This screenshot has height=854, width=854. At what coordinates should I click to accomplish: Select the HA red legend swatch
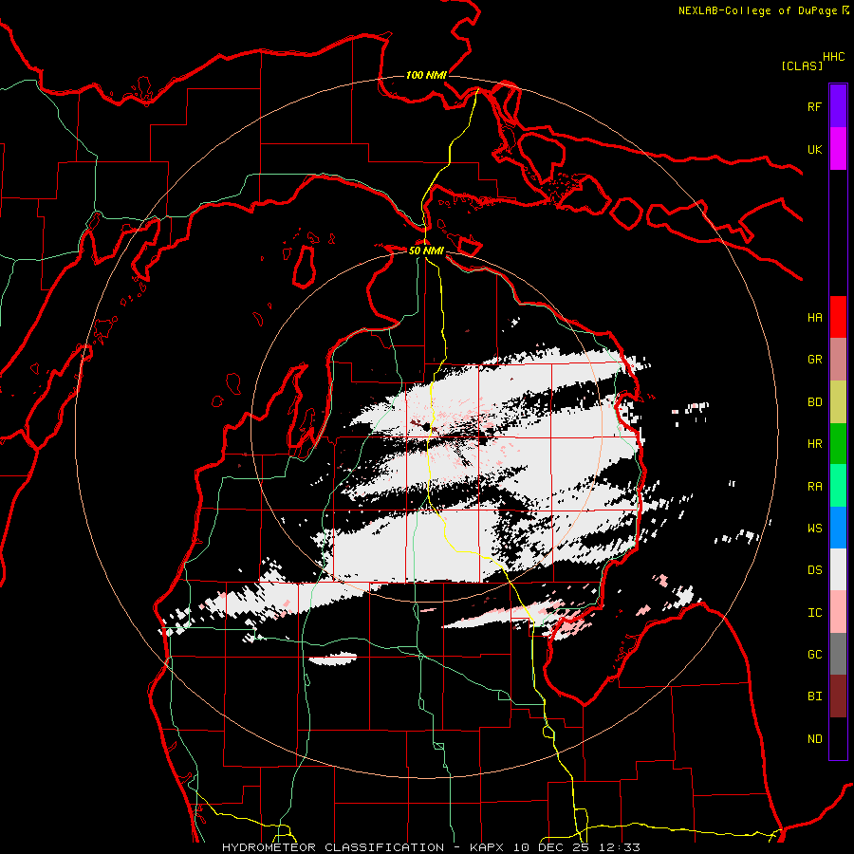tap(838, 317)
